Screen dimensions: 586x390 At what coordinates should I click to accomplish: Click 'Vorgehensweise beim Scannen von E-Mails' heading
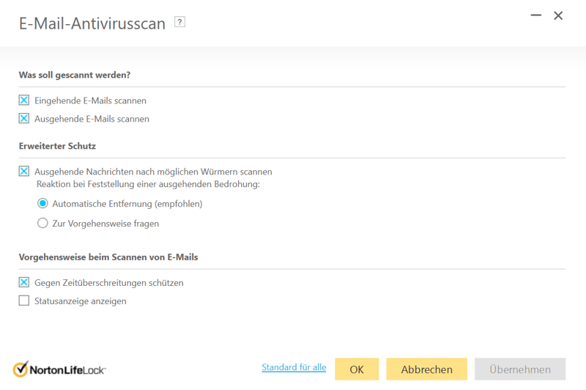(x=108, y=257)
